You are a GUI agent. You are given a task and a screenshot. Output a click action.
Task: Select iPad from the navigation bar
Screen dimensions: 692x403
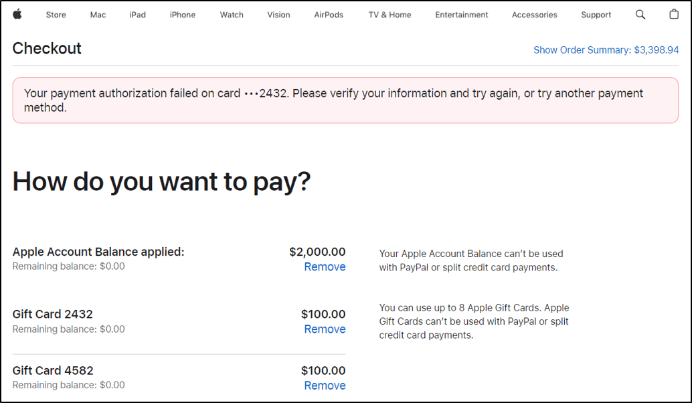137,14
